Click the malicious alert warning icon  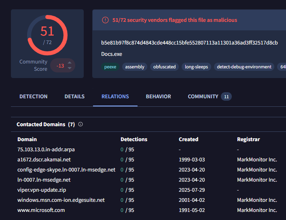point(105,20)
